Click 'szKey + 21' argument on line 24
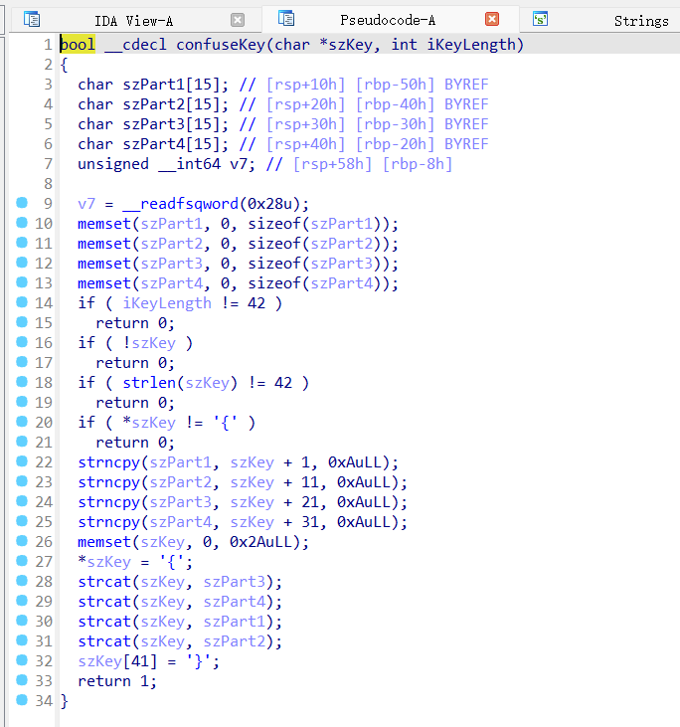Image resolution: width=680 pixels, height=727 pixels. [x=274, y=502]
